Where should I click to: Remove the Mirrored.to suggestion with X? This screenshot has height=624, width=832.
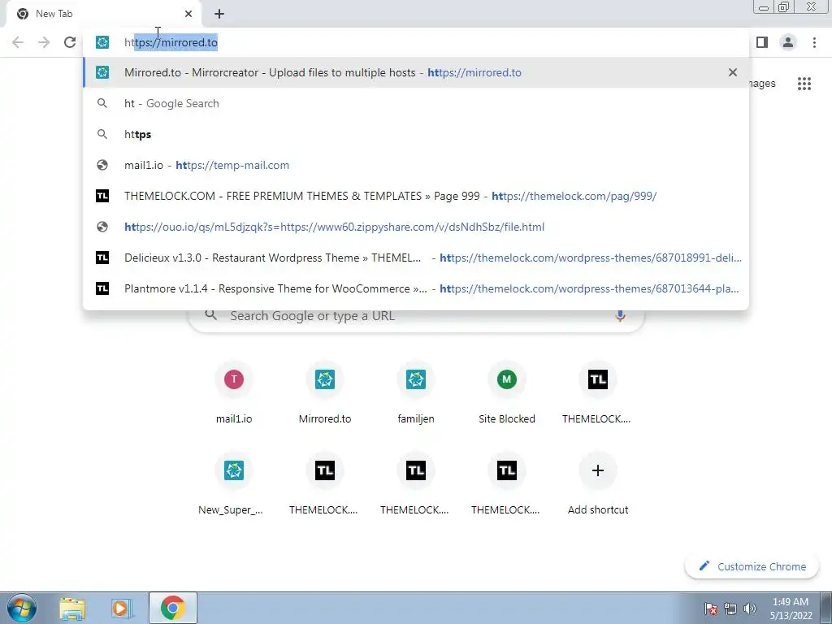click(x=732, y=72)
